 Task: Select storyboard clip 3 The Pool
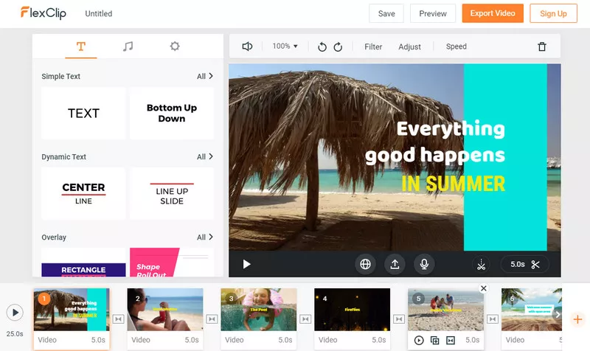point(259,310)
